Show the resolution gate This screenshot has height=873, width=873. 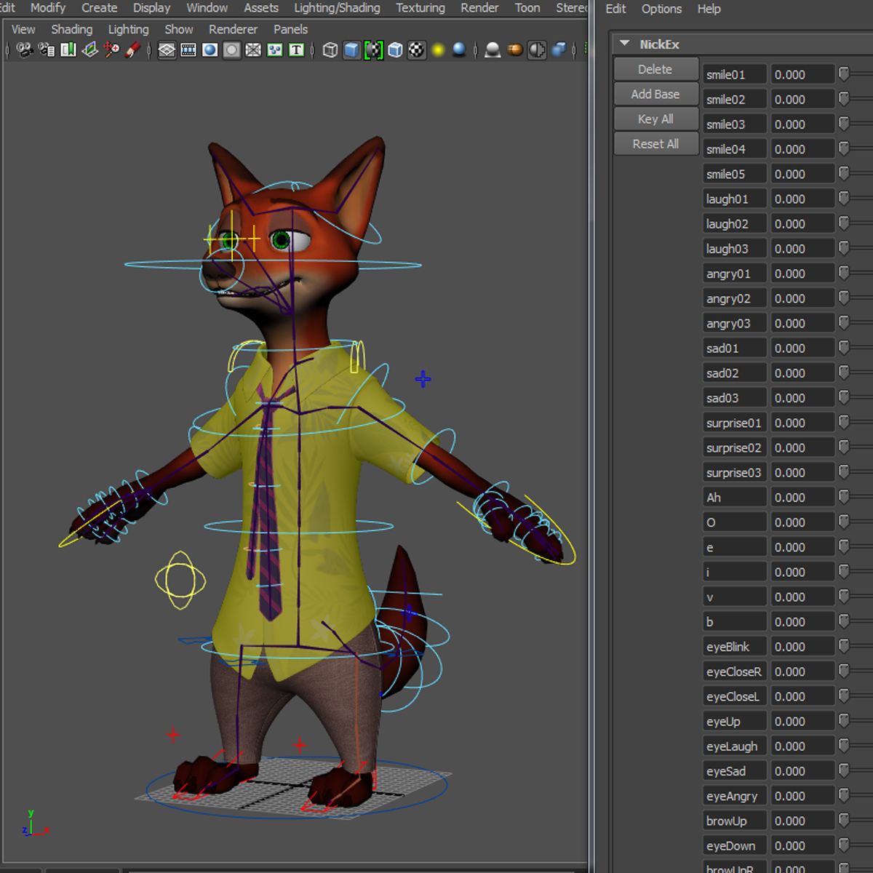[210, 49]
